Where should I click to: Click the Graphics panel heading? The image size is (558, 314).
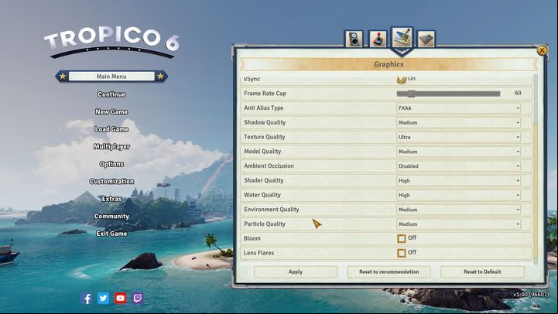pos(389,64)
